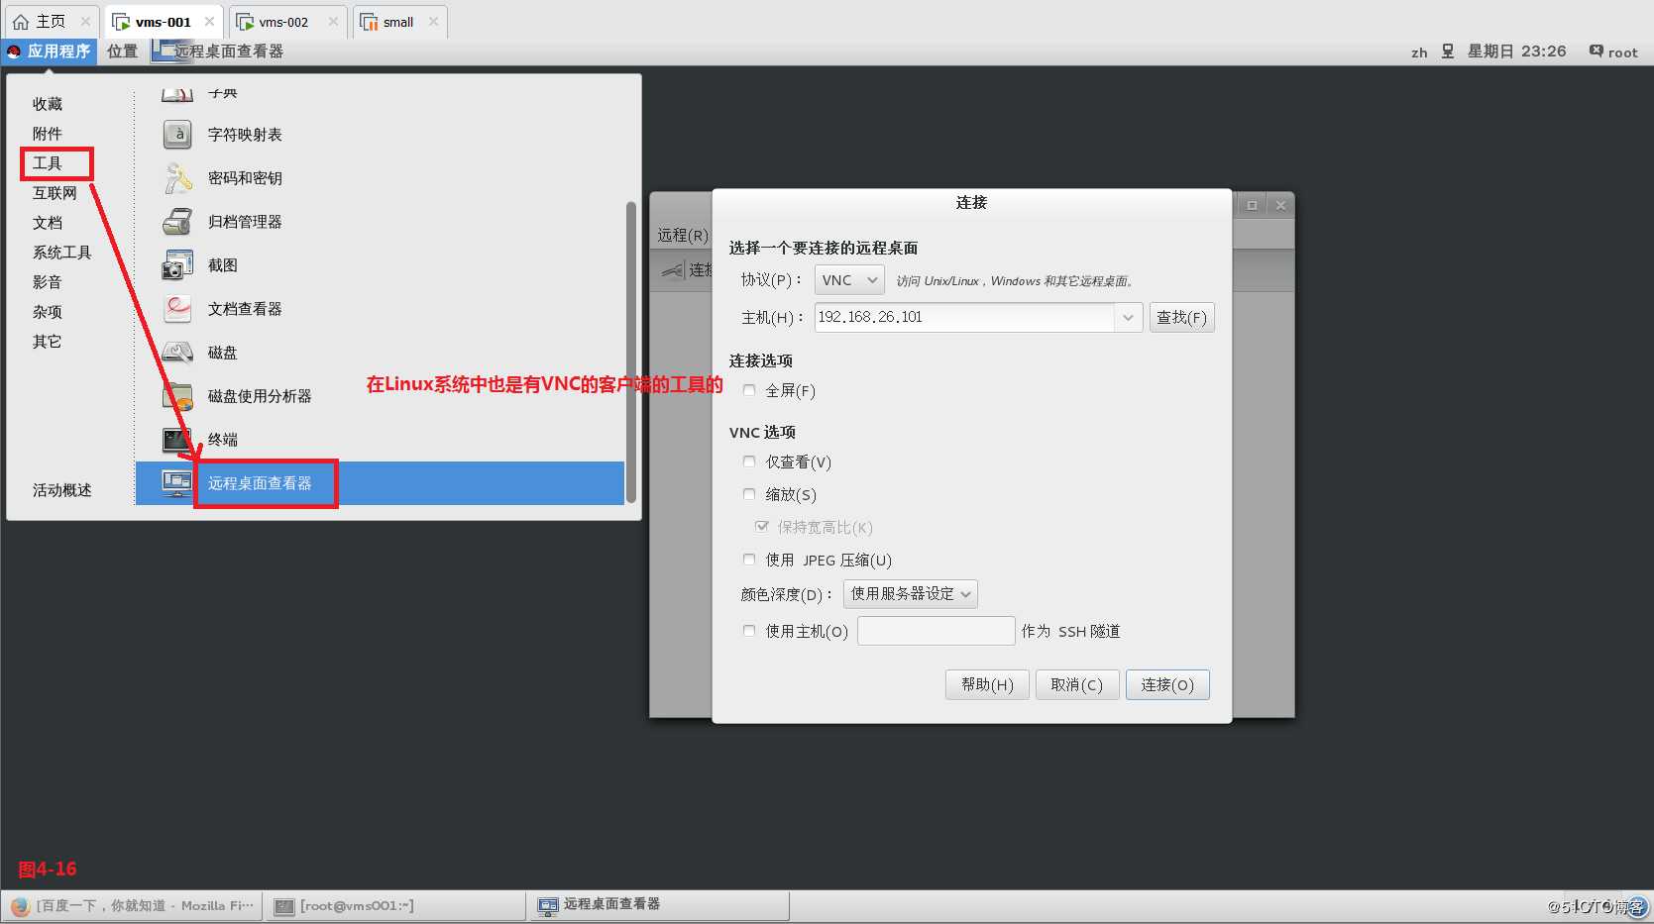Open the 协议(P) protocol dropdown
This screenshot has width=1654, height=924.
click(848, 279)
